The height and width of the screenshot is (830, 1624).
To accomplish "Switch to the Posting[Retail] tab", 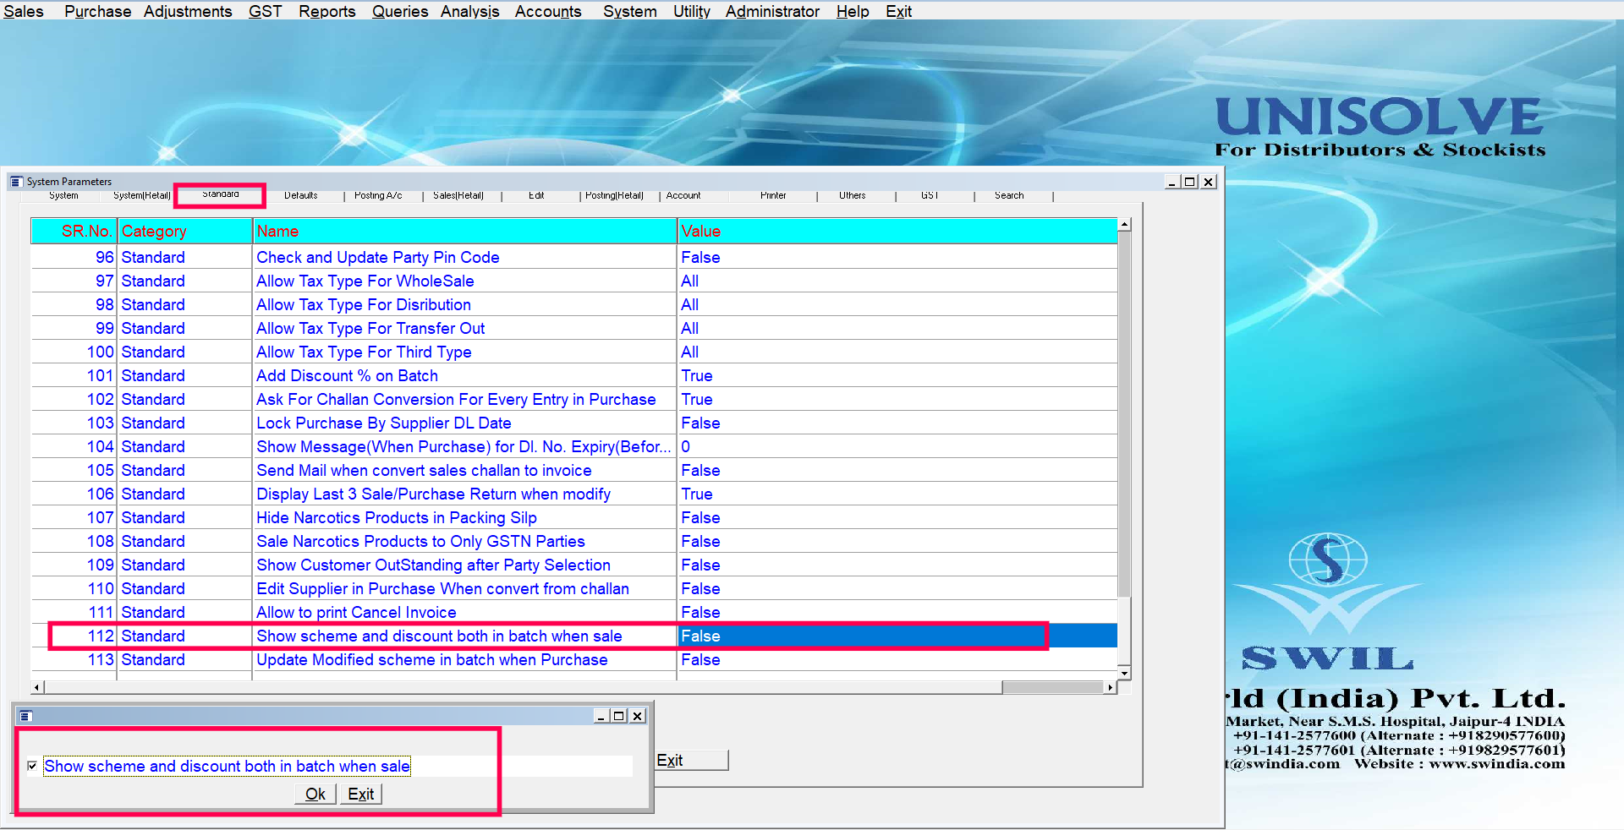I will coord(614,195).
